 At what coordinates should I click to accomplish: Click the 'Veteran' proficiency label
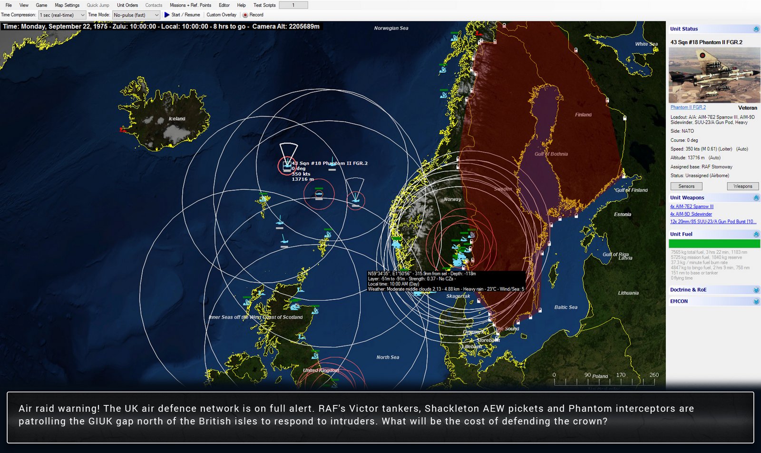tap(748, 108)
